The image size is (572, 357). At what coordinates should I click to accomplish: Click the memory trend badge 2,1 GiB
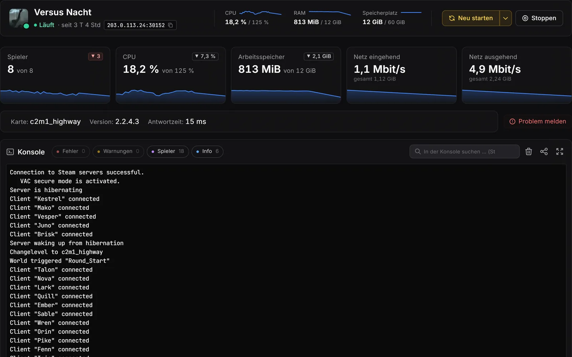coord(319,56)
